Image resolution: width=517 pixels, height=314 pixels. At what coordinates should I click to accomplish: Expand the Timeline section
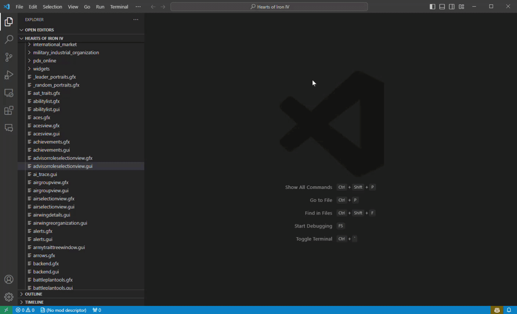(81, 302)
